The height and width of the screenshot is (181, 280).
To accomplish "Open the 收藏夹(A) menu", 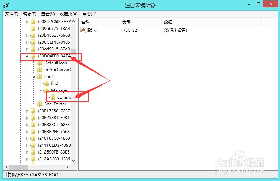I will point(69,14).
